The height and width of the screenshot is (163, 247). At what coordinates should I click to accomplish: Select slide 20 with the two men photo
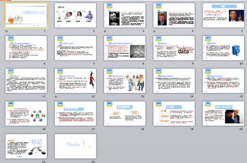224,114
